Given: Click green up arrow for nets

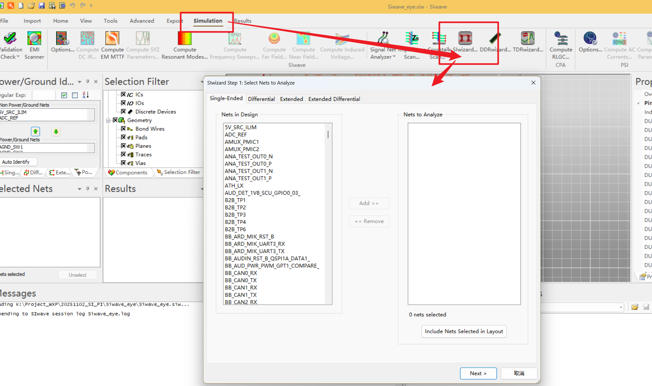Looking at the screenshot, I should [x=35, y=131].
